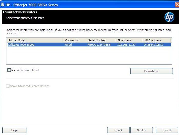Screen dimensions: 179x135
Task: Cancel the printer installation
Action: [x=167, y=130]
